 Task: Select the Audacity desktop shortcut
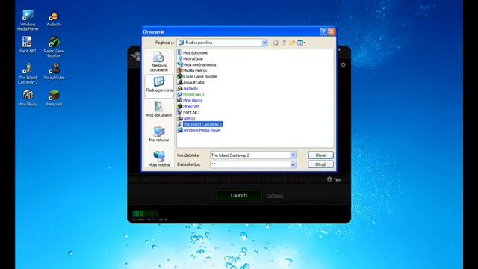[x=54, y=19]
